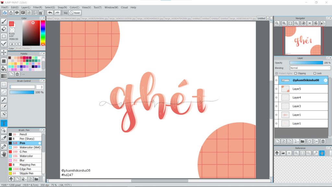The width and height of the screenshot is (332, 187).
Task: Delete layer using trash icon in Layer panel
Action: (x=323, y=142)
